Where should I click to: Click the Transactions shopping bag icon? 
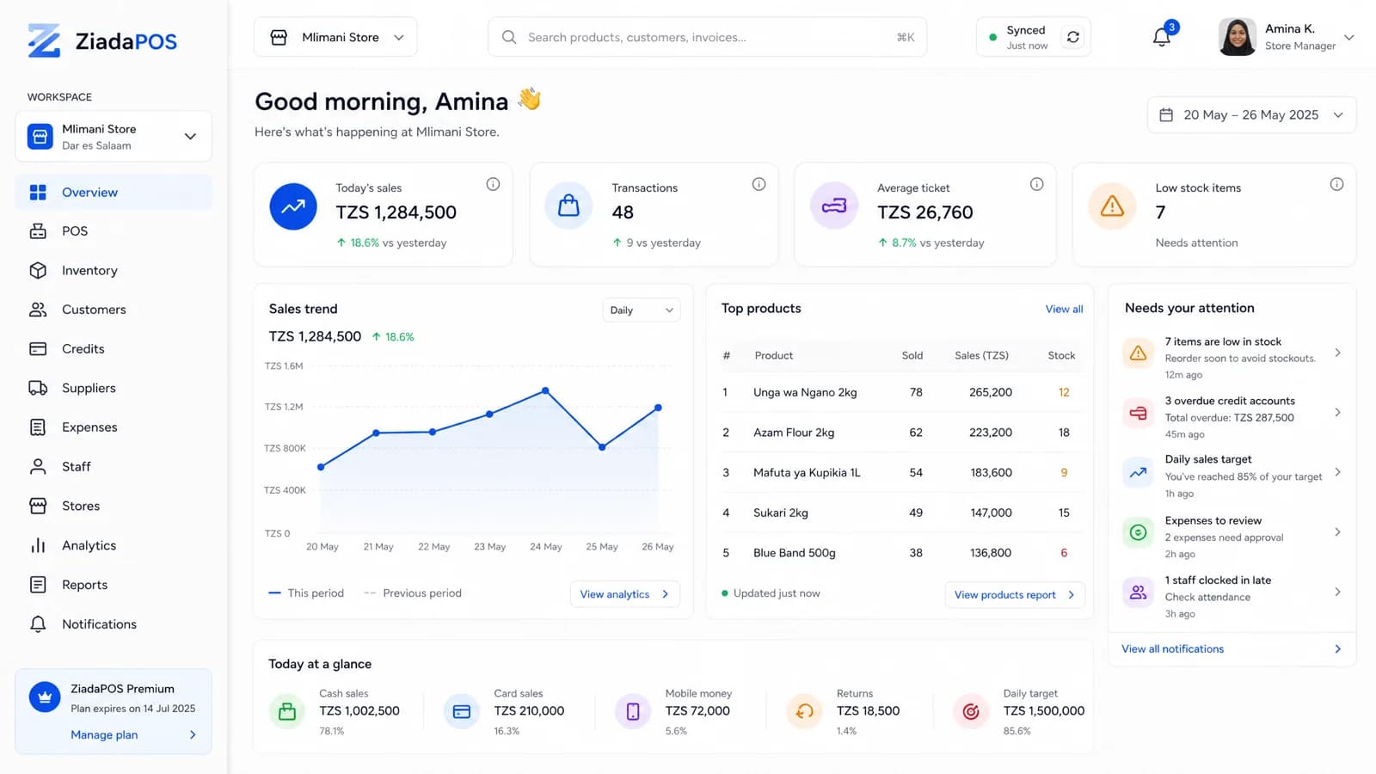[x=568, y=206]
